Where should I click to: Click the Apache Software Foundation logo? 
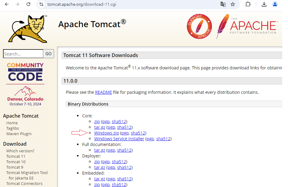(247, 26)
